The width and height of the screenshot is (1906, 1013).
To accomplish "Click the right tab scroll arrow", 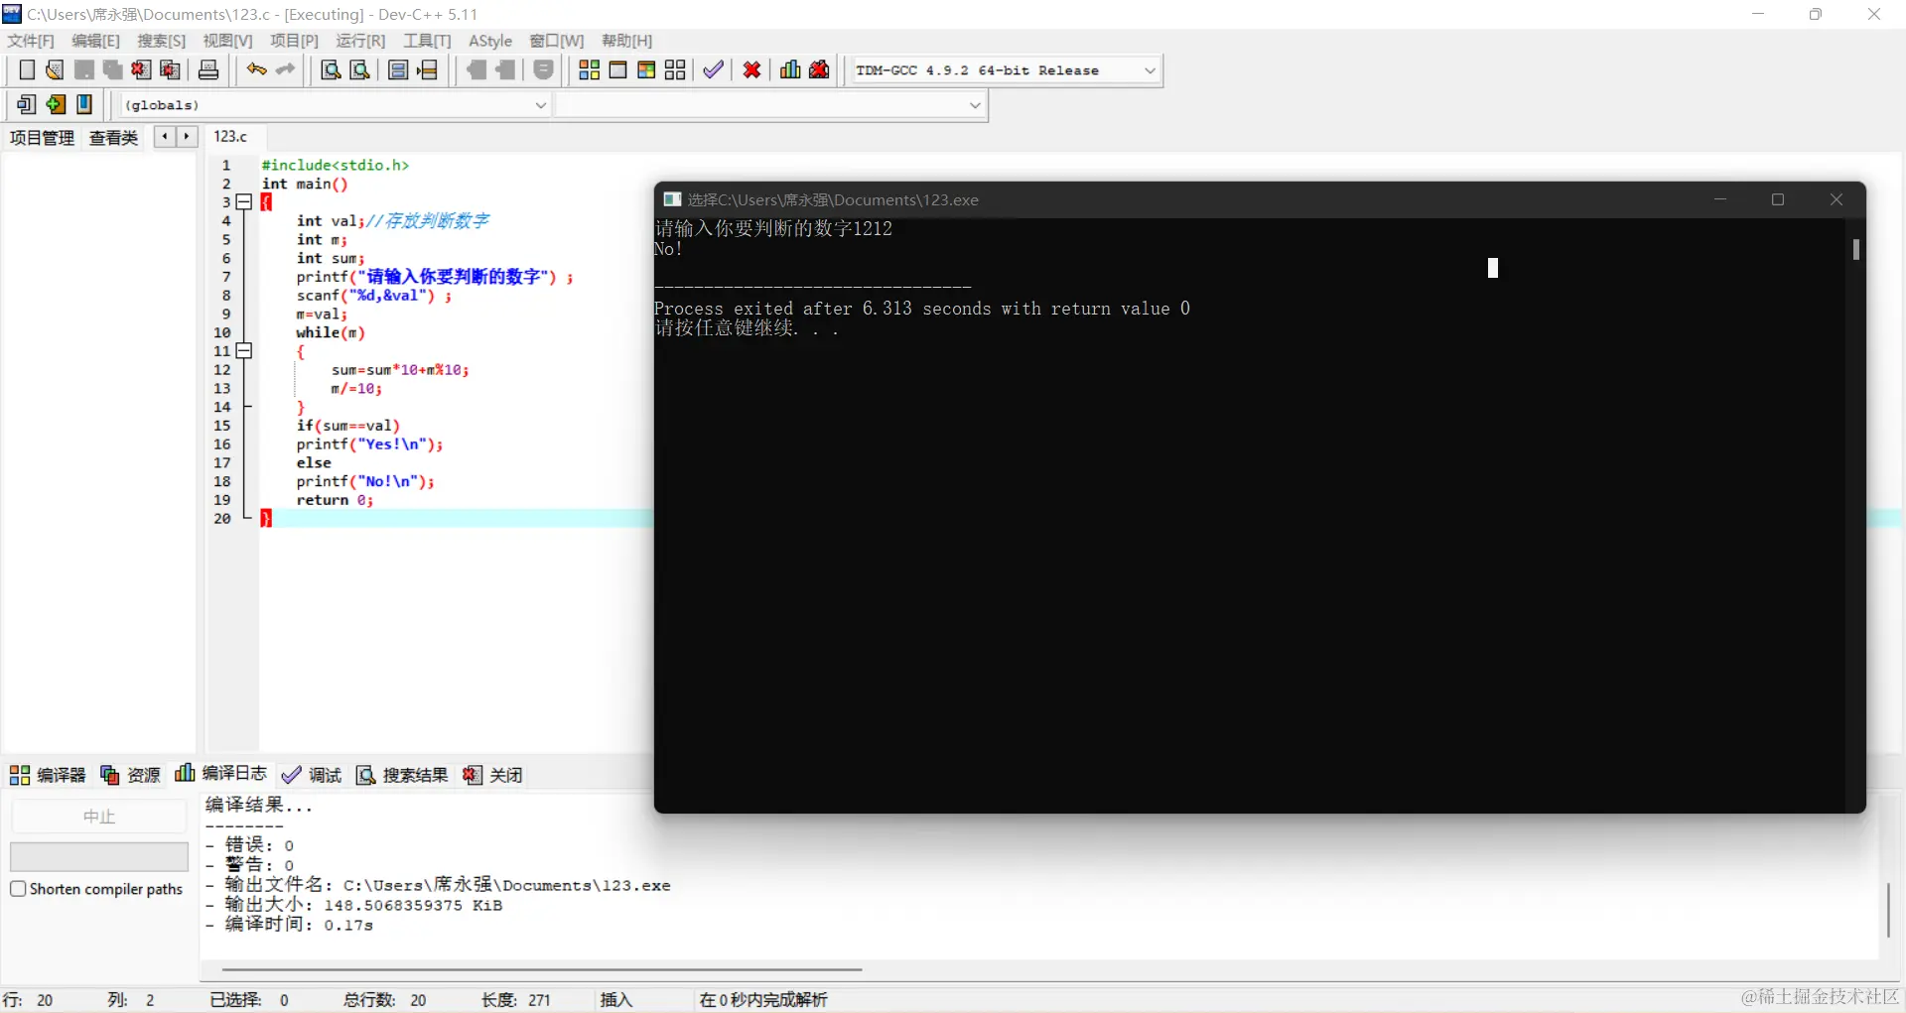I will pos(187,137).
